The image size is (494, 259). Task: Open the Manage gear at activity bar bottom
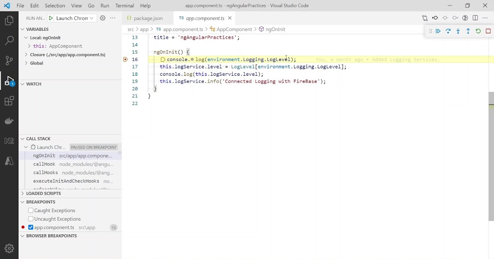[x=9, y=248]
